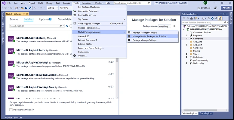Choose Options in the Tools menu
The height and width of the screenshot is (120, 234).
click(99, 56)
